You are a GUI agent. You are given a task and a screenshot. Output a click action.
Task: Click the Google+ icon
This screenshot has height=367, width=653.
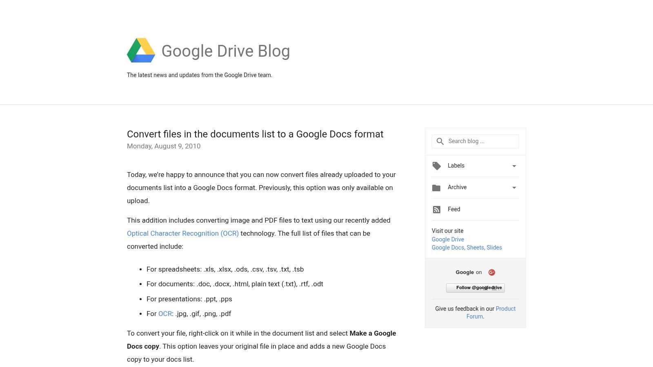click(491, 272)
